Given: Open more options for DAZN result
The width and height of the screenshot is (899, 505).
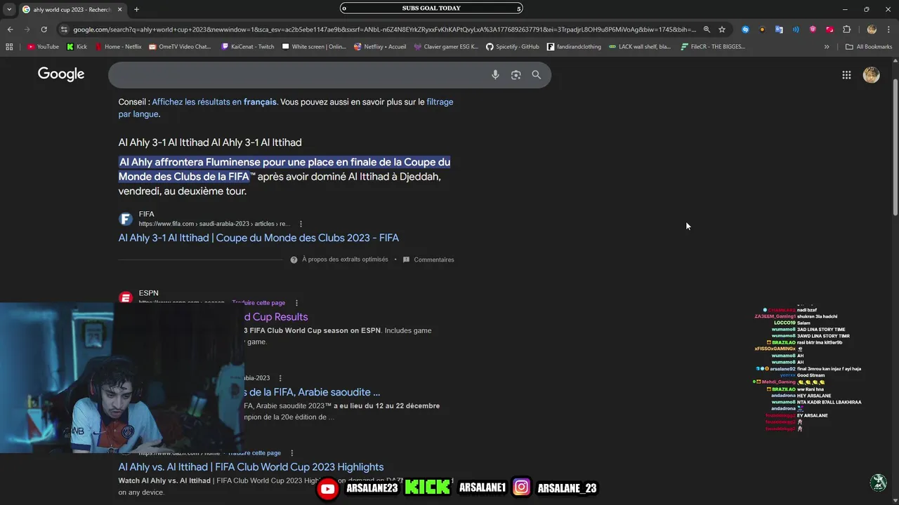Looking at the screenshot, I should pos(292,453).
